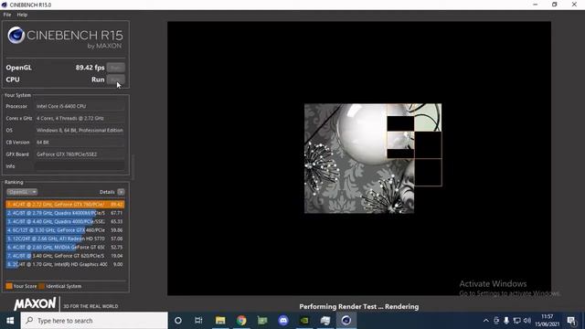The image size is (585, 329).
Task: Open Cortana from the taskbar
Action: tap(178, 321)
